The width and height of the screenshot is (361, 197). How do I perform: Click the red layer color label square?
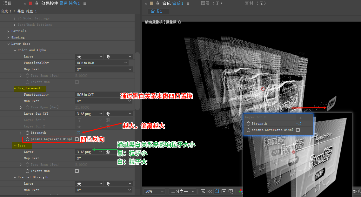click(30, 3)
